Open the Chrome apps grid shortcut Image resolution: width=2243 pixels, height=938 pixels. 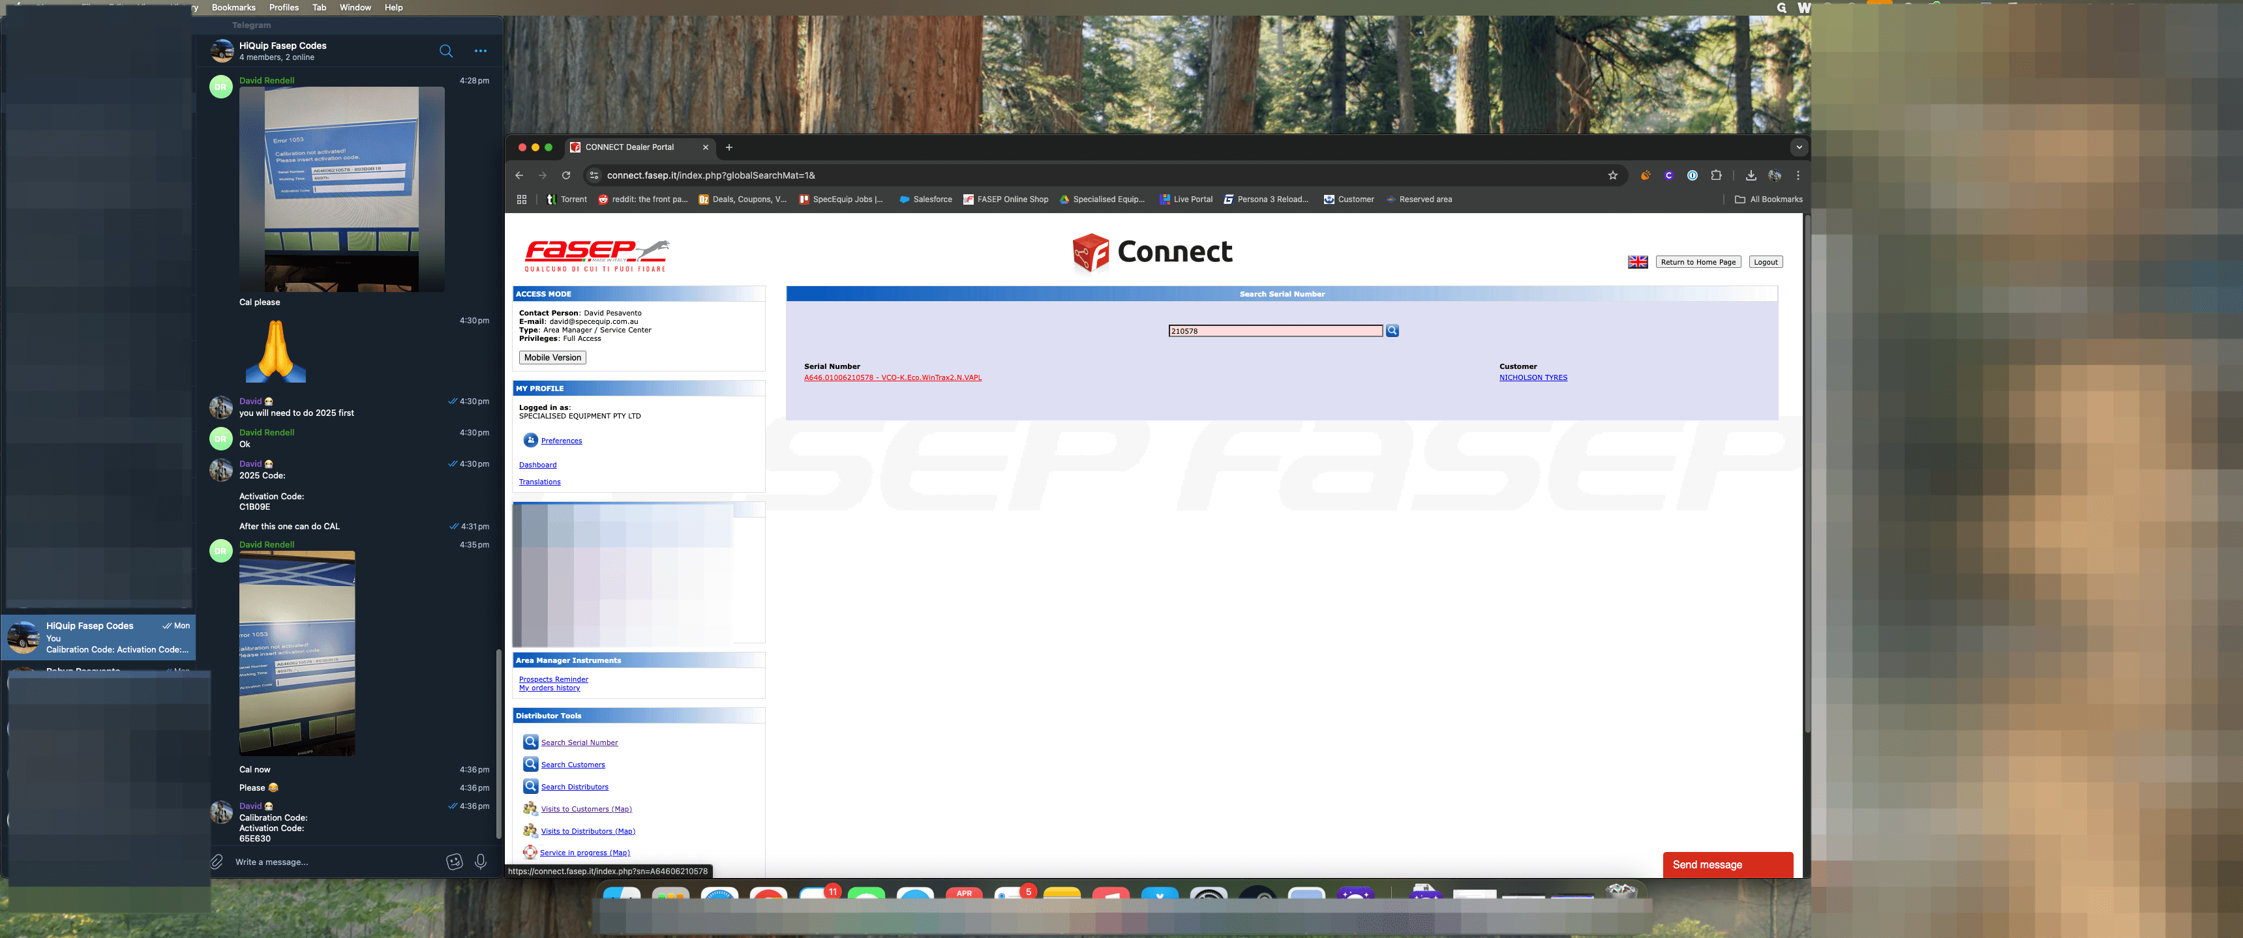click(522, 199)
